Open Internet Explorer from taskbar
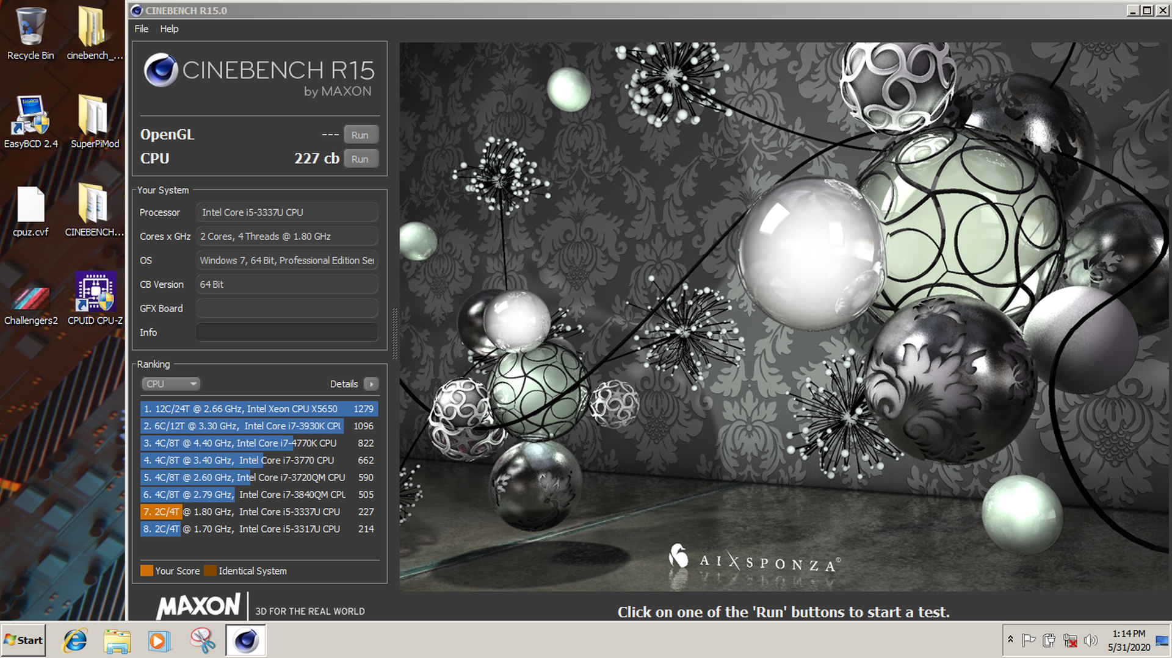1172x658 pixels. (75, 640)
